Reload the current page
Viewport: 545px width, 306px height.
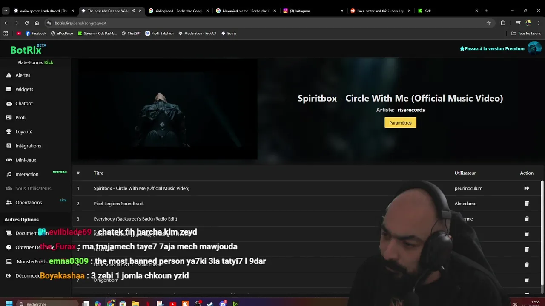click(27, 23)
